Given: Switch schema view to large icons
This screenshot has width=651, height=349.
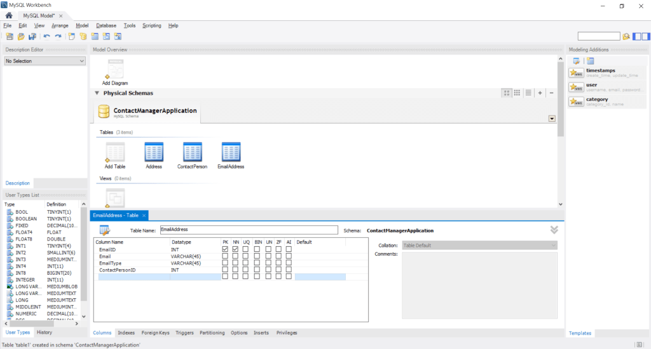Looking at the screenshot, I should pyautogui.click(x=507, y=93).
